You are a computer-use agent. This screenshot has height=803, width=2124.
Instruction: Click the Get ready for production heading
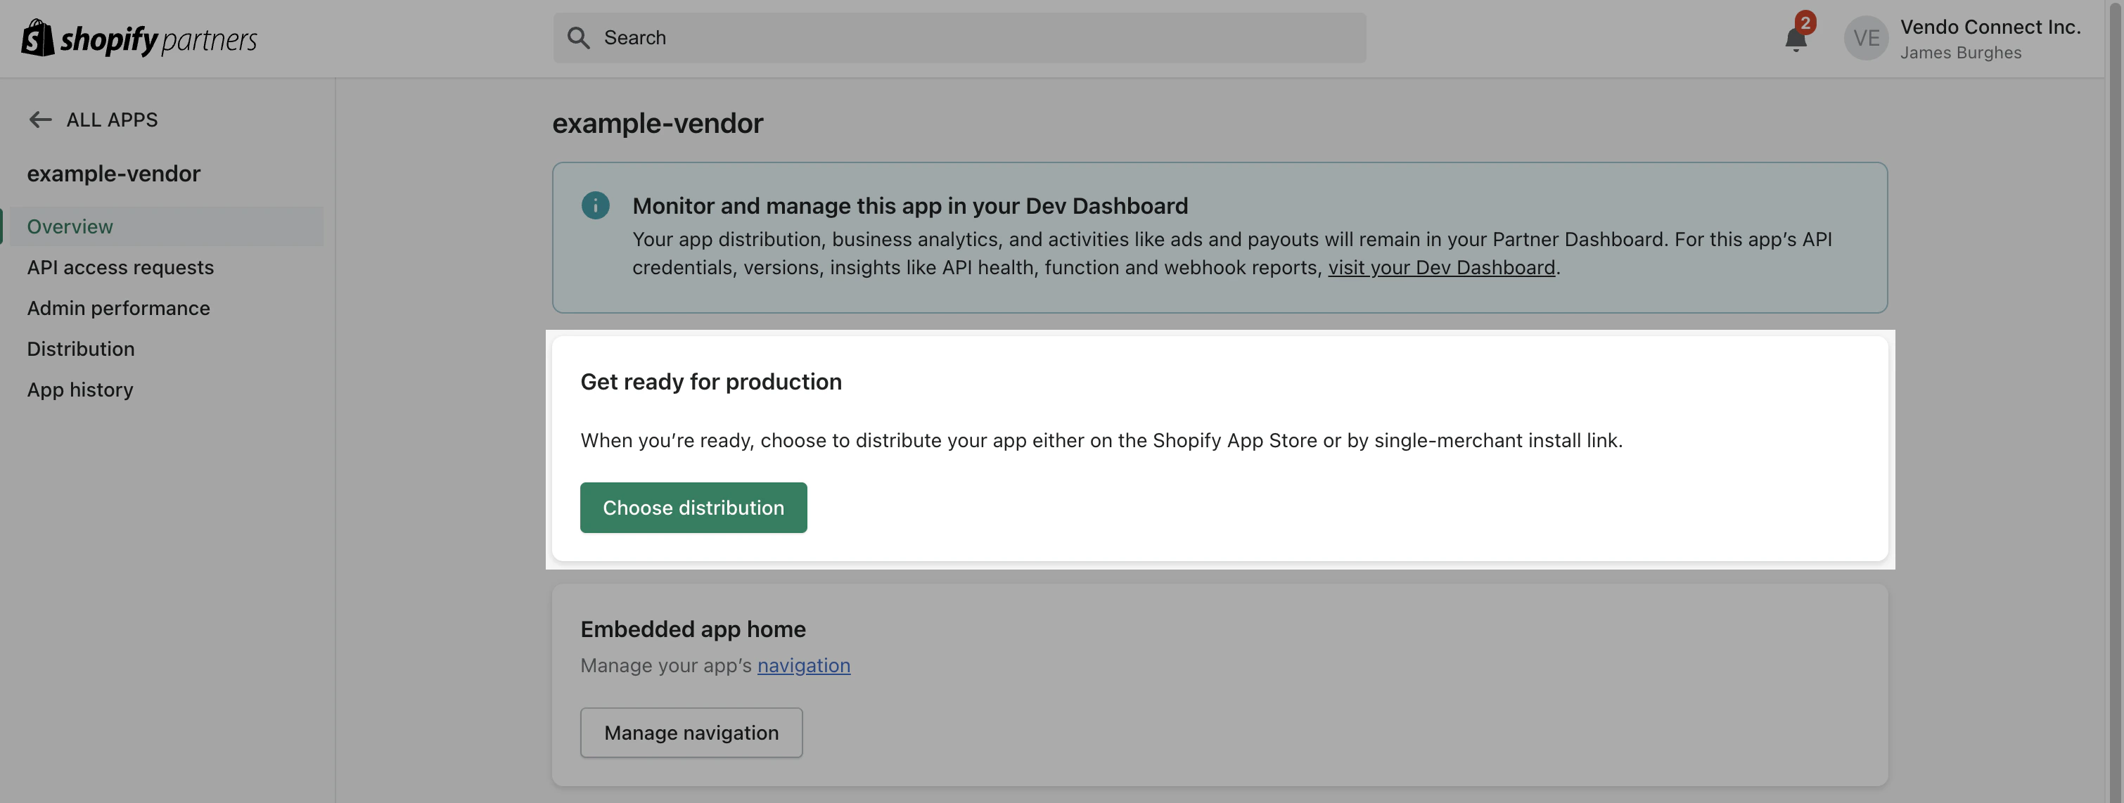tap(711, 382)
